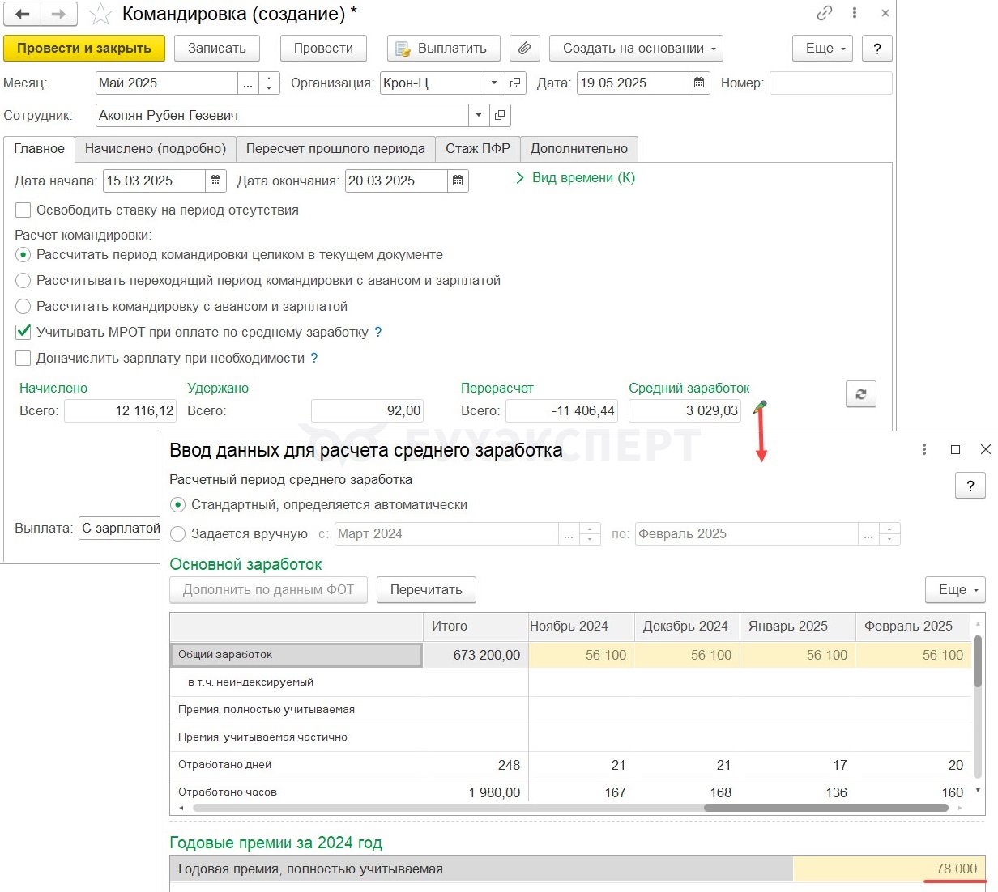Click the back navigation arrow
Screen dimensions: 998x892
coord(23,15)
